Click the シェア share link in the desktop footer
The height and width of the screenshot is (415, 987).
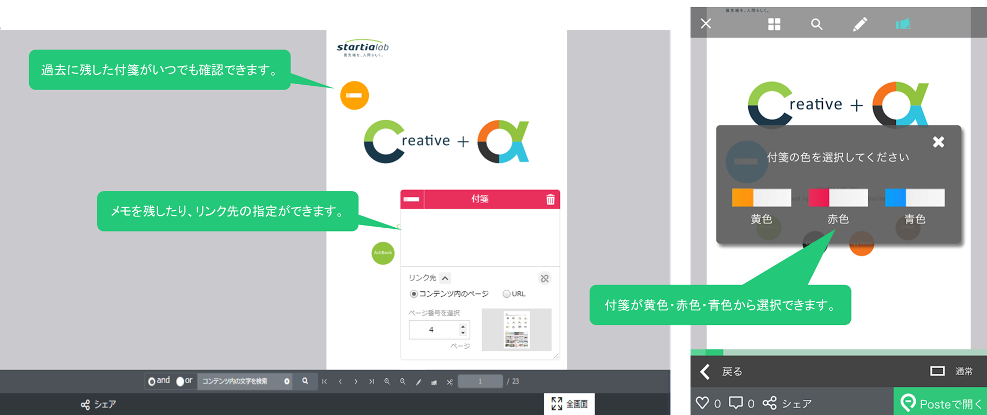98,404
